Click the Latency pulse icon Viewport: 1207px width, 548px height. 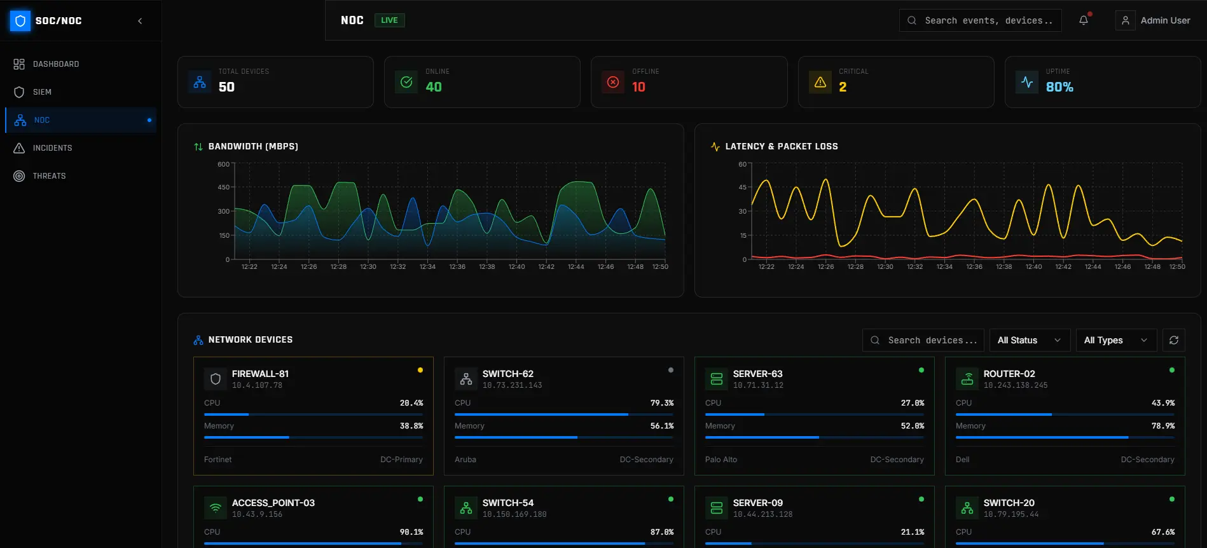point(715,147)
